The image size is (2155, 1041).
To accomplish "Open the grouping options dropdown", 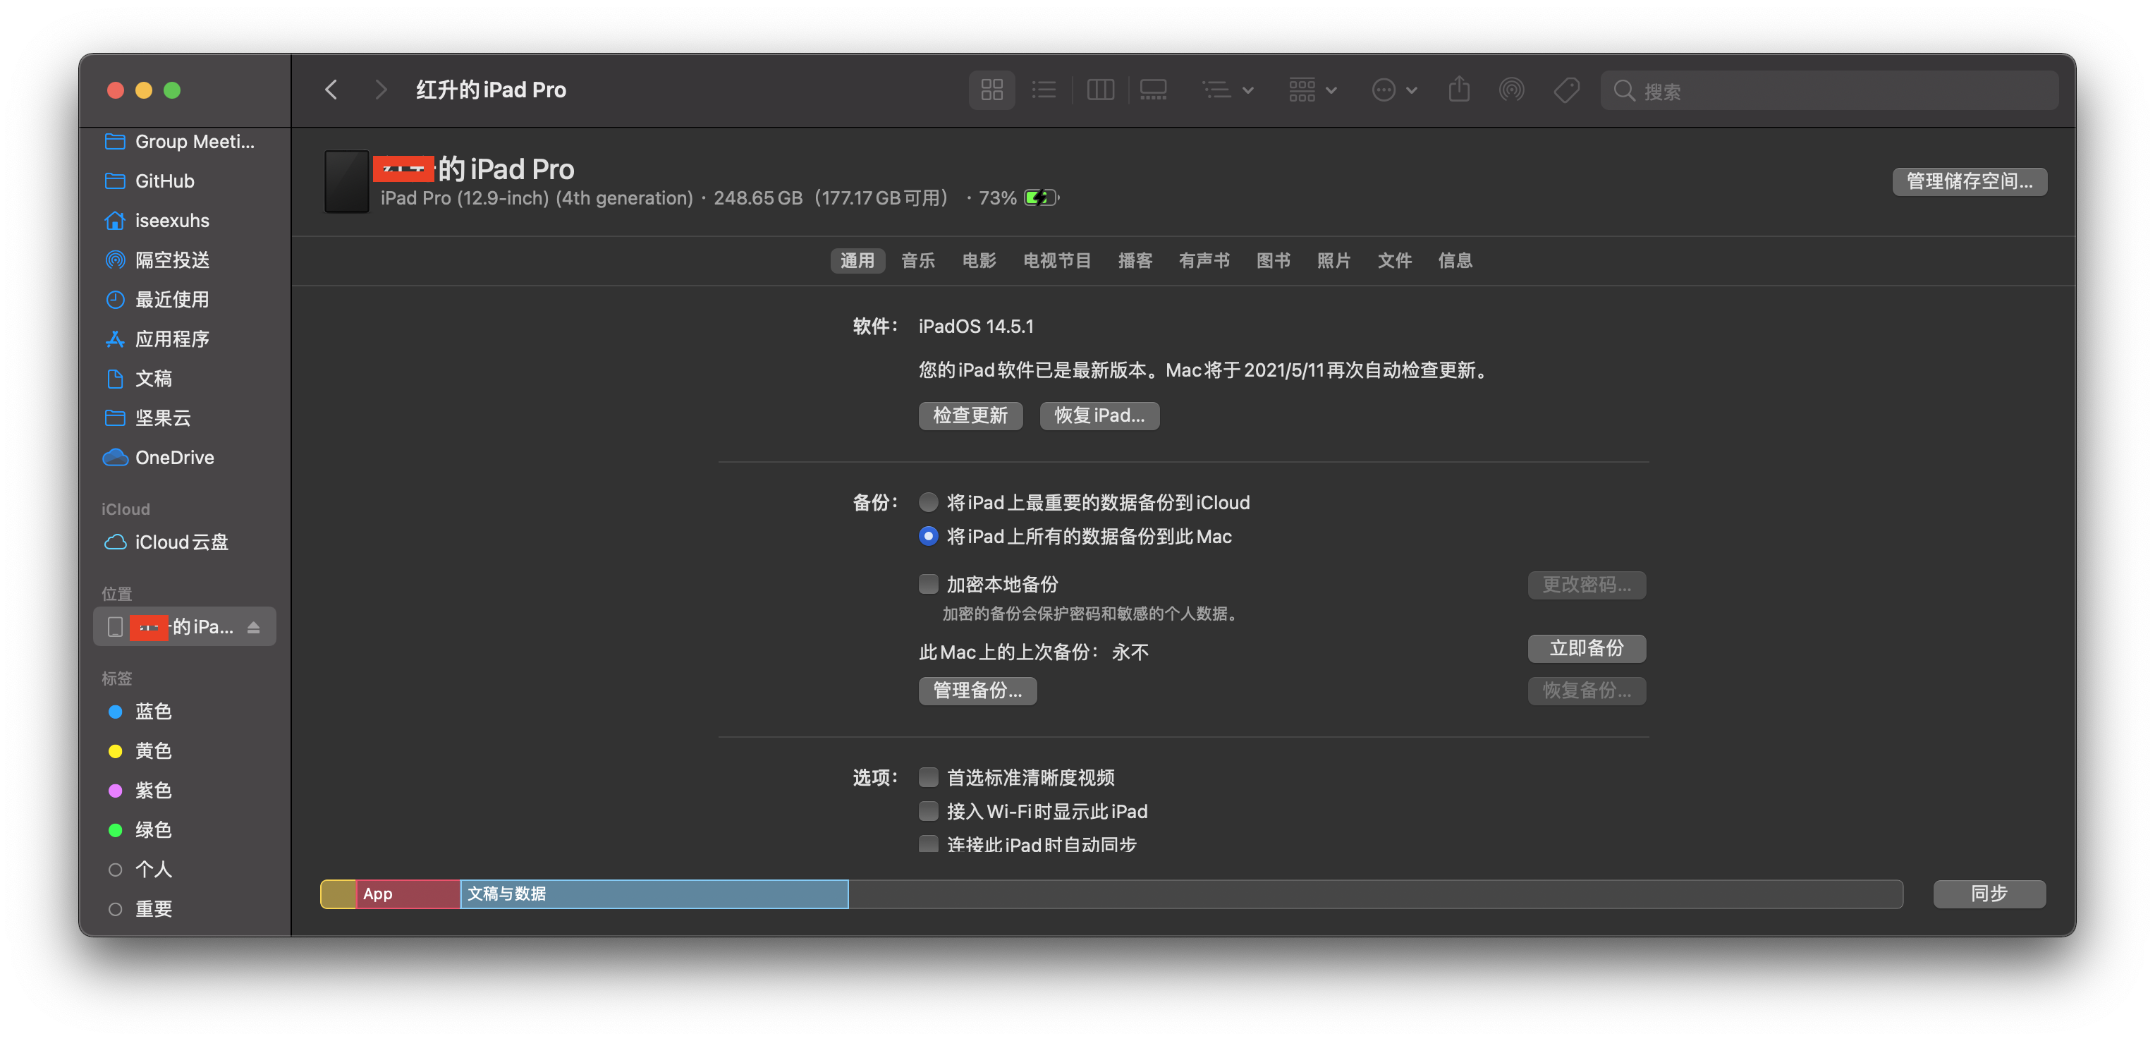I will pos(1227,90).
